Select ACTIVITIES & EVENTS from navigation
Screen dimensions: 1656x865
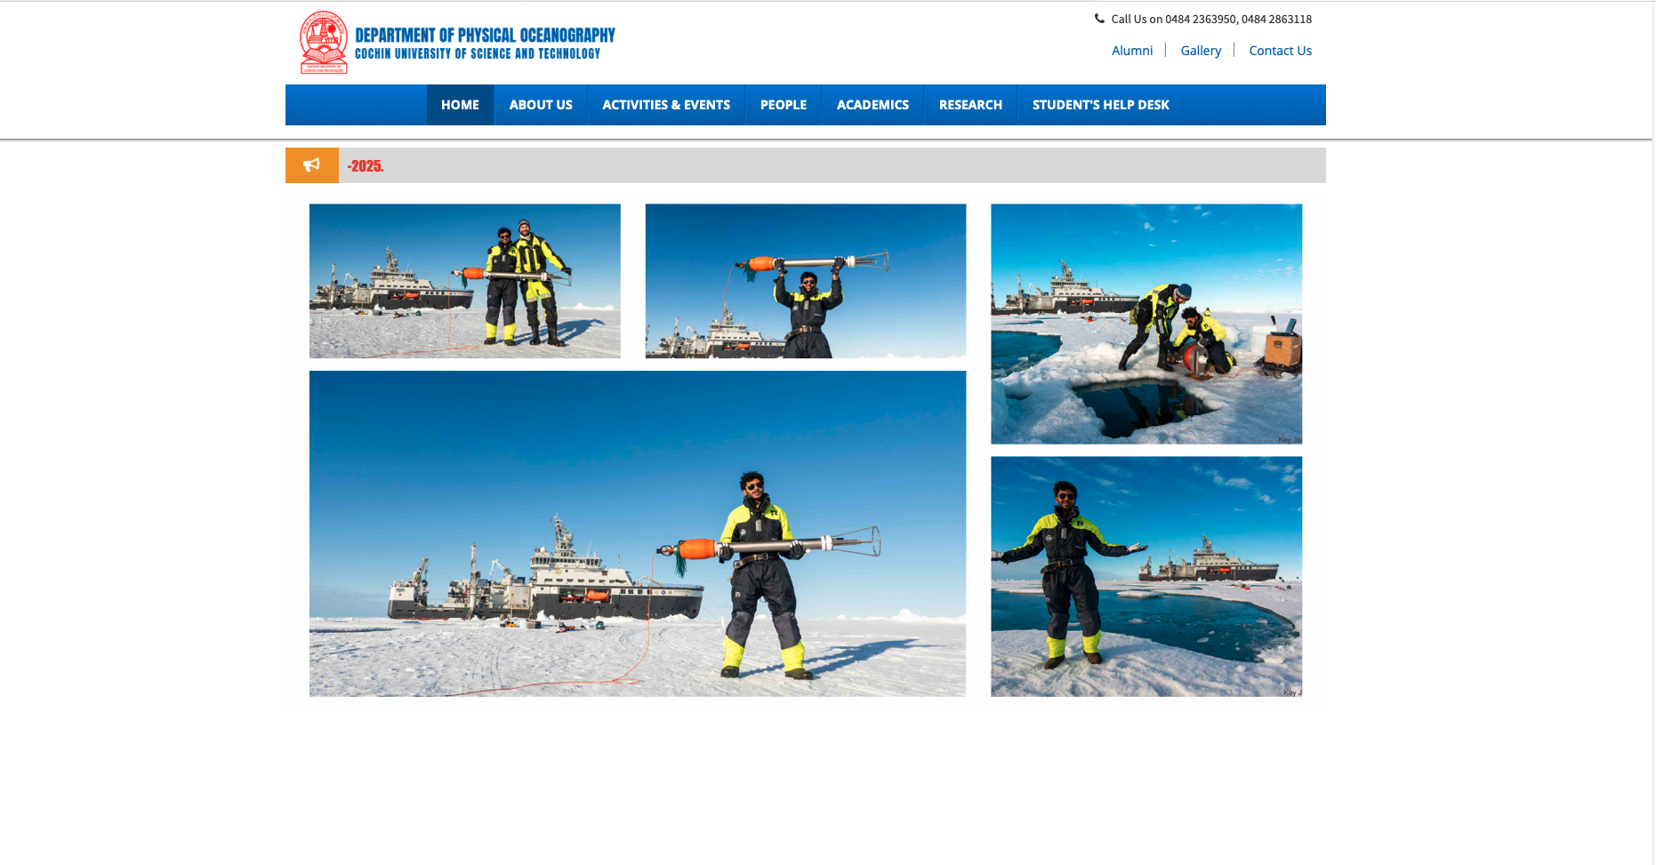tap(665, 104)
